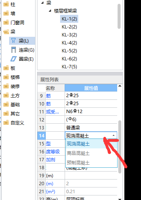
Task: Click row 16 property name 度等级
Action: click(53, 152)
